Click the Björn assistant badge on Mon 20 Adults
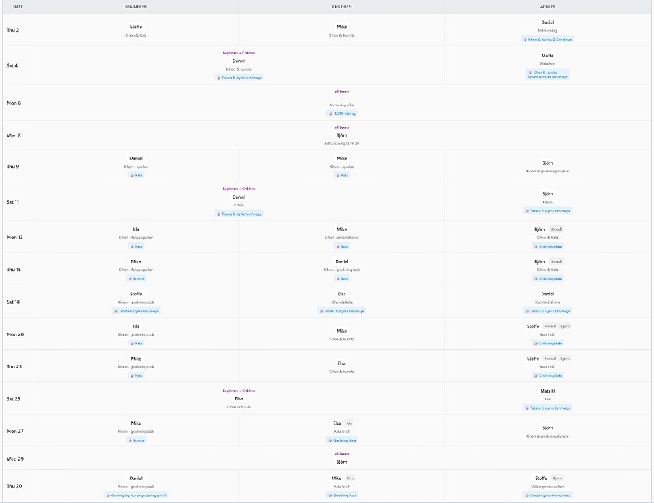The width and height of the screenshot is (654, 503). [x=565, y=326]
